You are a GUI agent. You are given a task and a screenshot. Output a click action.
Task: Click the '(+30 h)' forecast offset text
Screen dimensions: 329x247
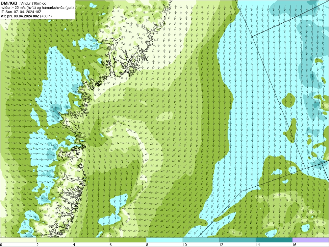tap(46, 16)
